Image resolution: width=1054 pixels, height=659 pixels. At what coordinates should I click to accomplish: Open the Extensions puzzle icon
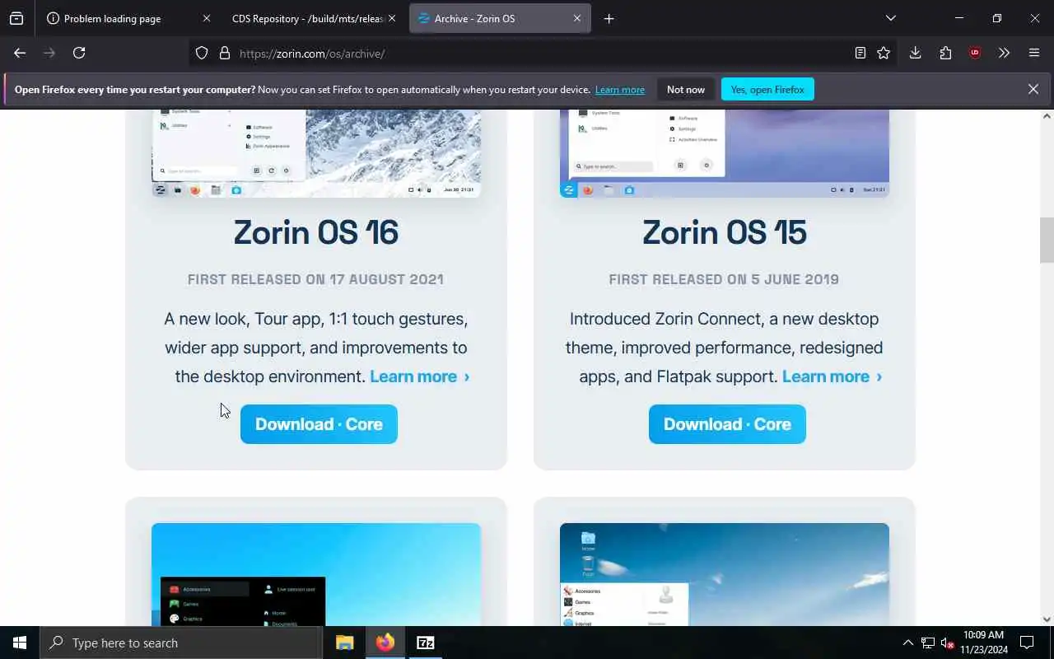(x=945, y=53)
